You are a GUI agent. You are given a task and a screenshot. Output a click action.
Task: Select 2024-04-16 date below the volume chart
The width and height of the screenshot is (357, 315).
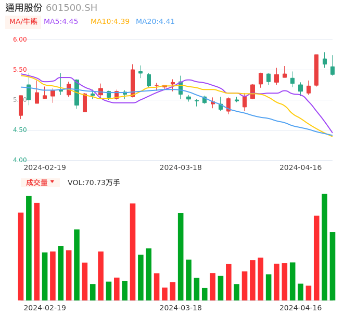click(301, 308)
